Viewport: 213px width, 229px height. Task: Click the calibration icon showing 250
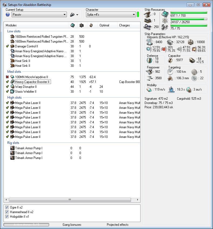[x=148, y=27]
